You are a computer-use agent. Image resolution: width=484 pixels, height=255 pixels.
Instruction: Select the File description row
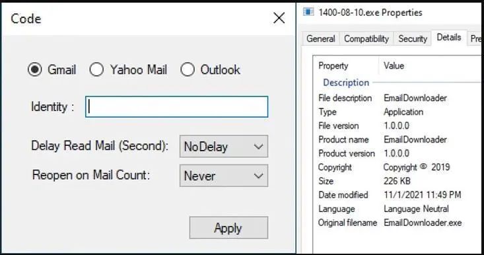click(398, 98)
